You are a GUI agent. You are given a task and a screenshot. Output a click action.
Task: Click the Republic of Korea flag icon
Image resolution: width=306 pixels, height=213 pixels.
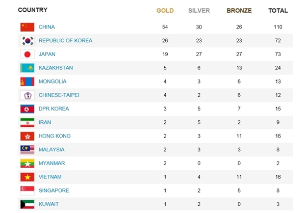coord(27,41)
